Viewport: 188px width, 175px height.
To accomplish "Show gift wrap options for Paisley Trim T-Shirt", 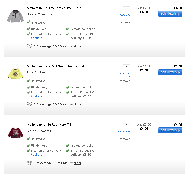I will pos(77,46).
